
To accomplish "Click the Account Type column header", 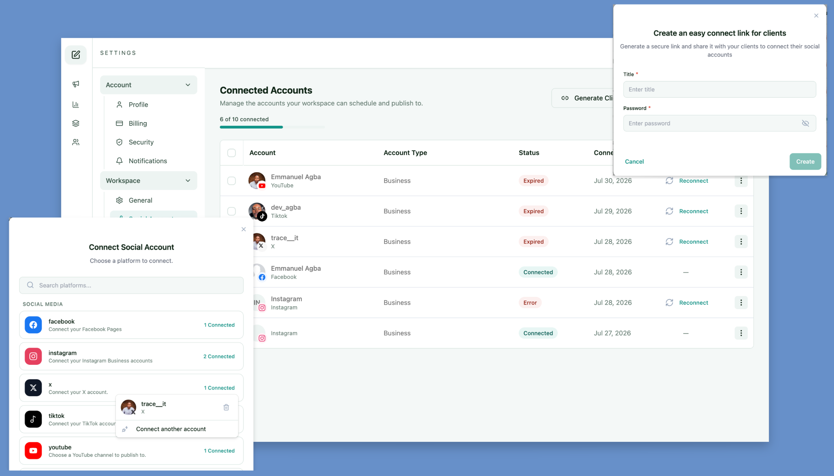I will pos(405,153).
